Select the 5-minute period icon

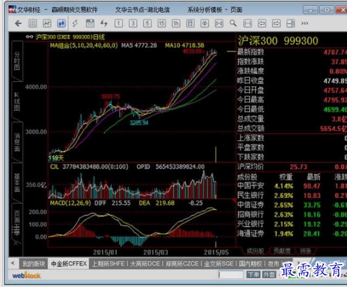147,23
